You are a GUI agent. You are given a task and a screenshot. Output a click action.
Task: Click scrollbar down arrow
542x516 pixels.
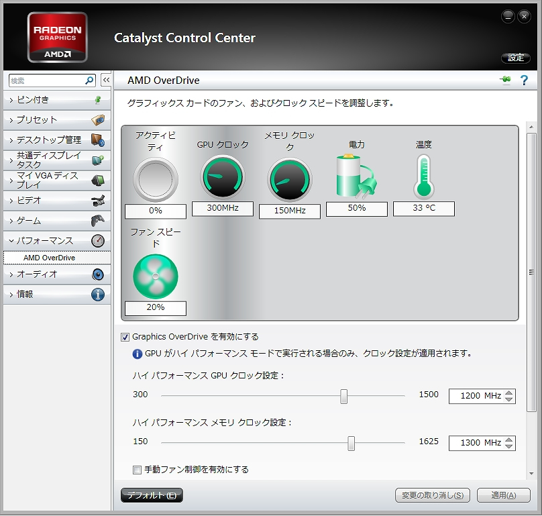coord(531,474)
